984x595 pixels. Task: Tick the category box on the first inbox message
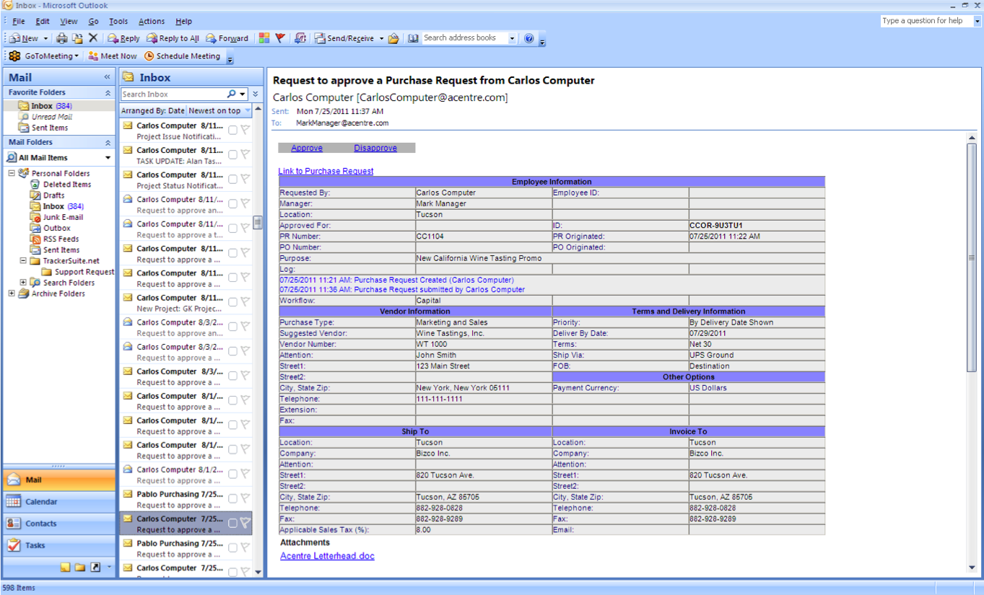(232, 131)
